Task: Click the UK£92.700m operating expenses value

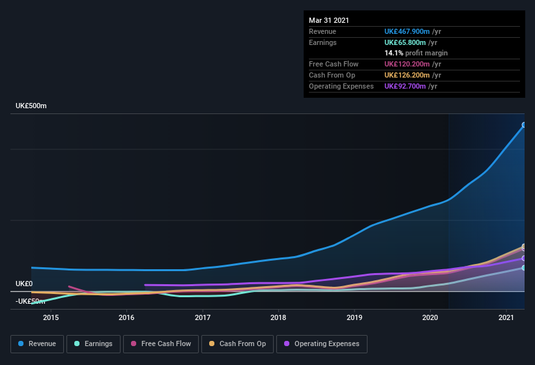Action: click(x=405, y=86)
